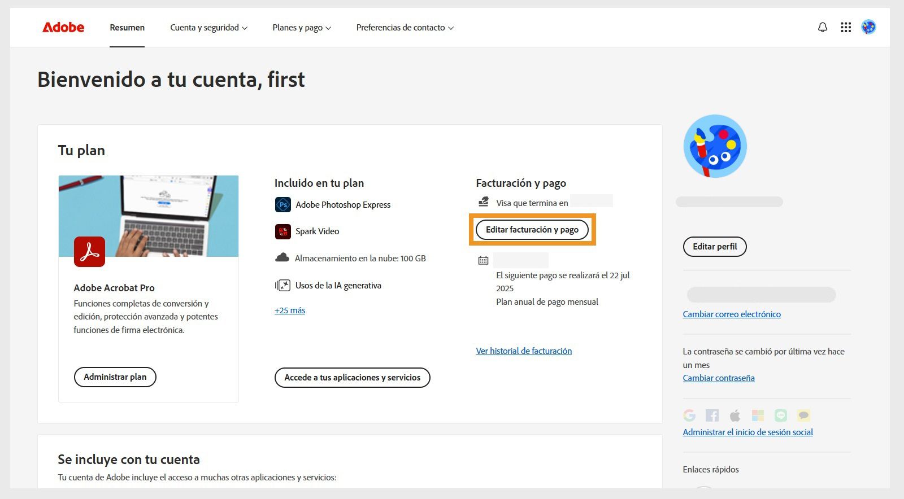The image size is (904, 499).
Task: Click the Spark Video icon
Action: 282,231
